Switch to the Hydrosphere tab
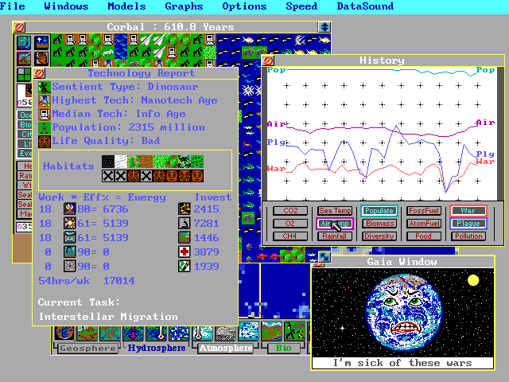Viewport: 509px width, 382px height. (x=157, y=349)
